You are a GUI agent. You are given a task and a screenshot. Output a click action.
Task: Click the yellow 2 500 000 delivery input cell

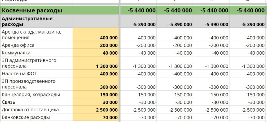click(96, 110)
